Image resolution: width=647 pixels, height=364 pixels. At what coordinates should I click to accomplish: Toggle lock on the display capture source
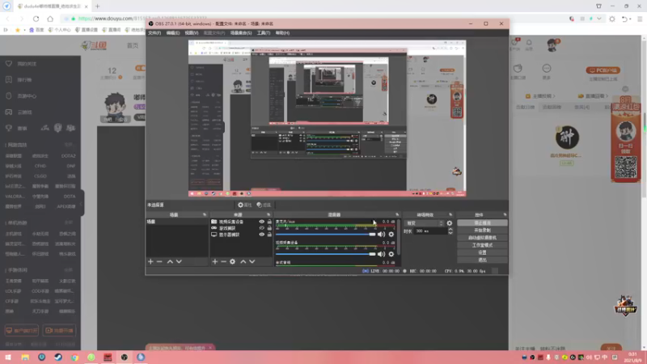[x=269, y=235]
